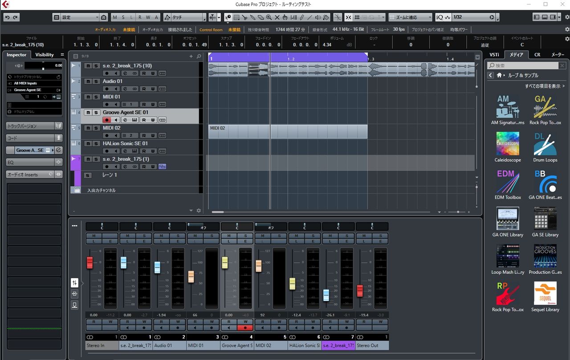Toggle Read automation R in toolbar
This screenshot has width=570, height=360.
pos(140,17)
